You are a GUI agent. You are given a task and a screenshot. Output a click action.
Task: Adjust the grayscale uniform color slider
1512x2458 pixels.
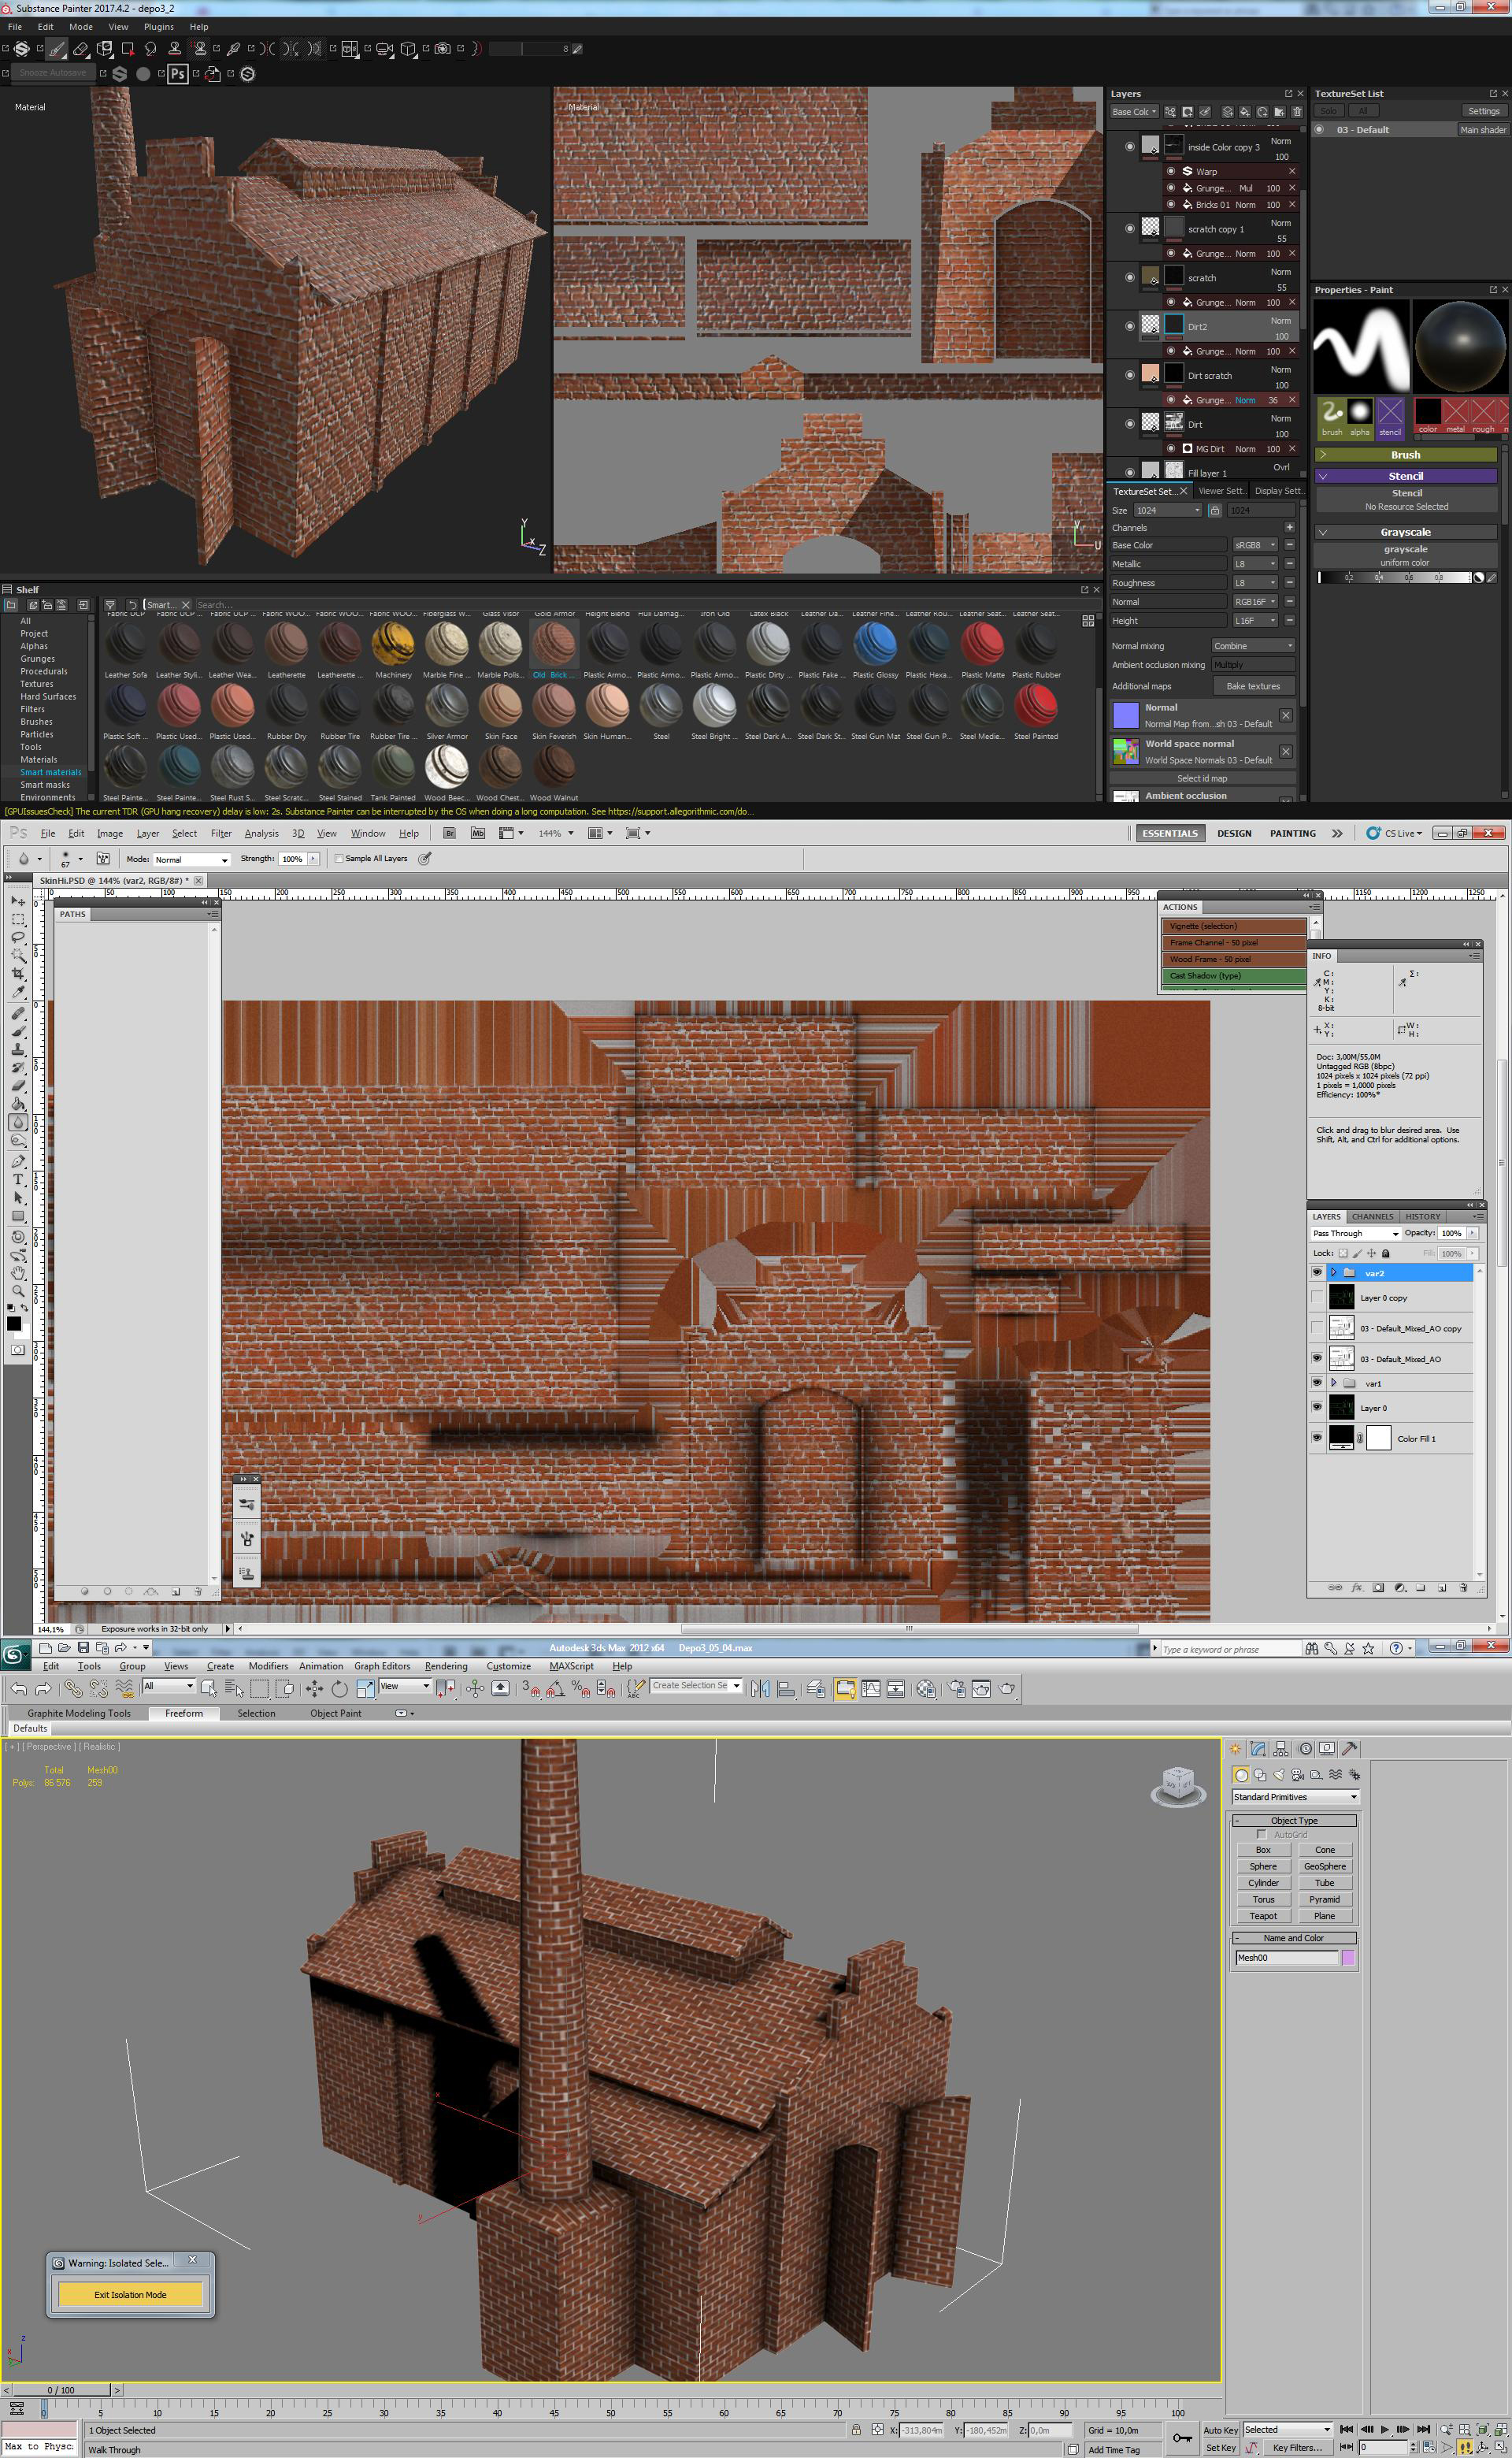[x=1396, y=577]
